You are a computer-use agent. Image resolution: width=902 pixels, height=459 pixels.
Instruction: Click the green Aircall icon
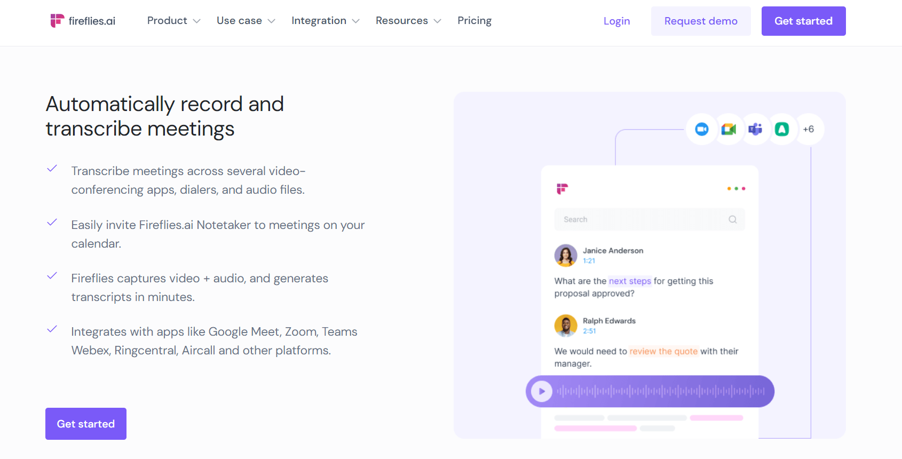[x=782, y=129]
